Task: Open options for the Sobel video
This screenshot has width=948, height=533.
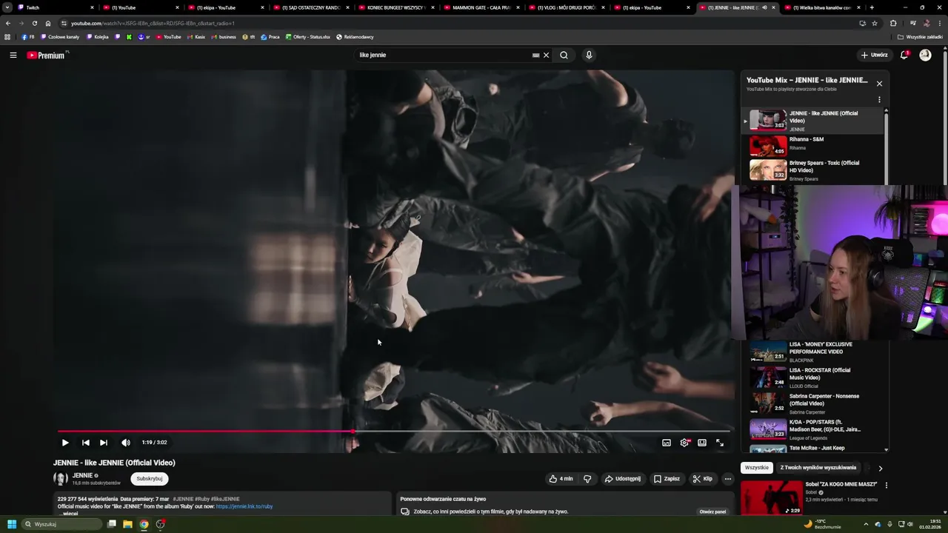Action: tap(886, 486)
